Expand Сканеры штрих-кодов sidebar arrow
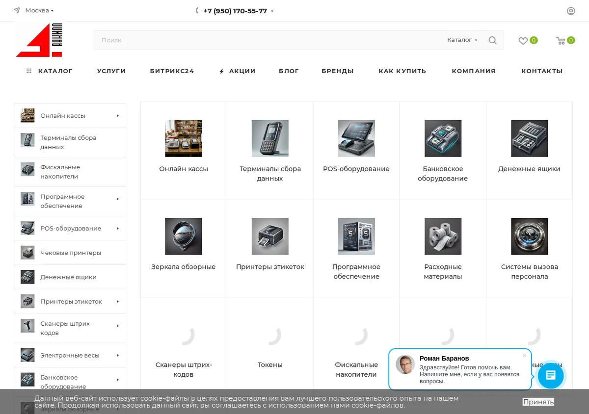Viewport: 589px width, 414px height. [x=118, y=326]
